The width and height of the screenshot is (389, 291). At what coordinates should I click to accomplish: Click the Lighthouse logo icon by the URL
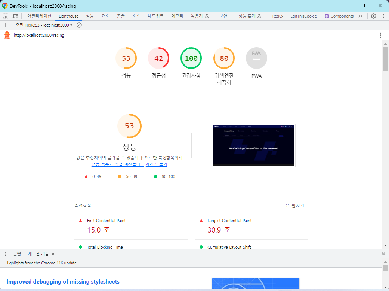point(7,35)
